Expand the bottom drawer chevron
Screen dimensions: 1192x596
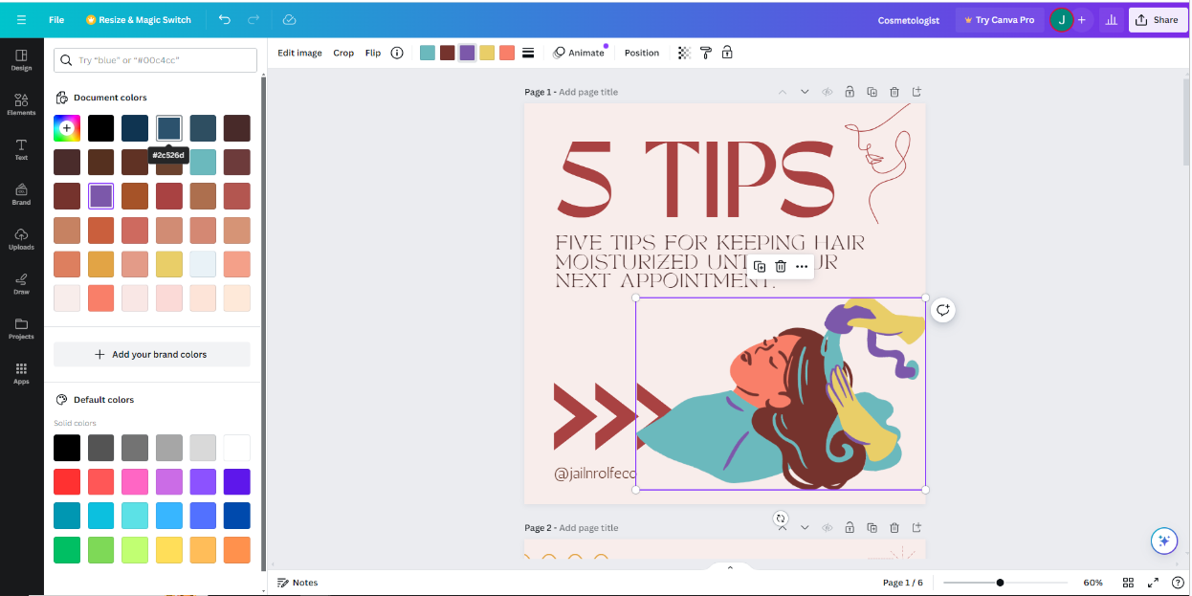pyautogui.click(x=729, y=566)
